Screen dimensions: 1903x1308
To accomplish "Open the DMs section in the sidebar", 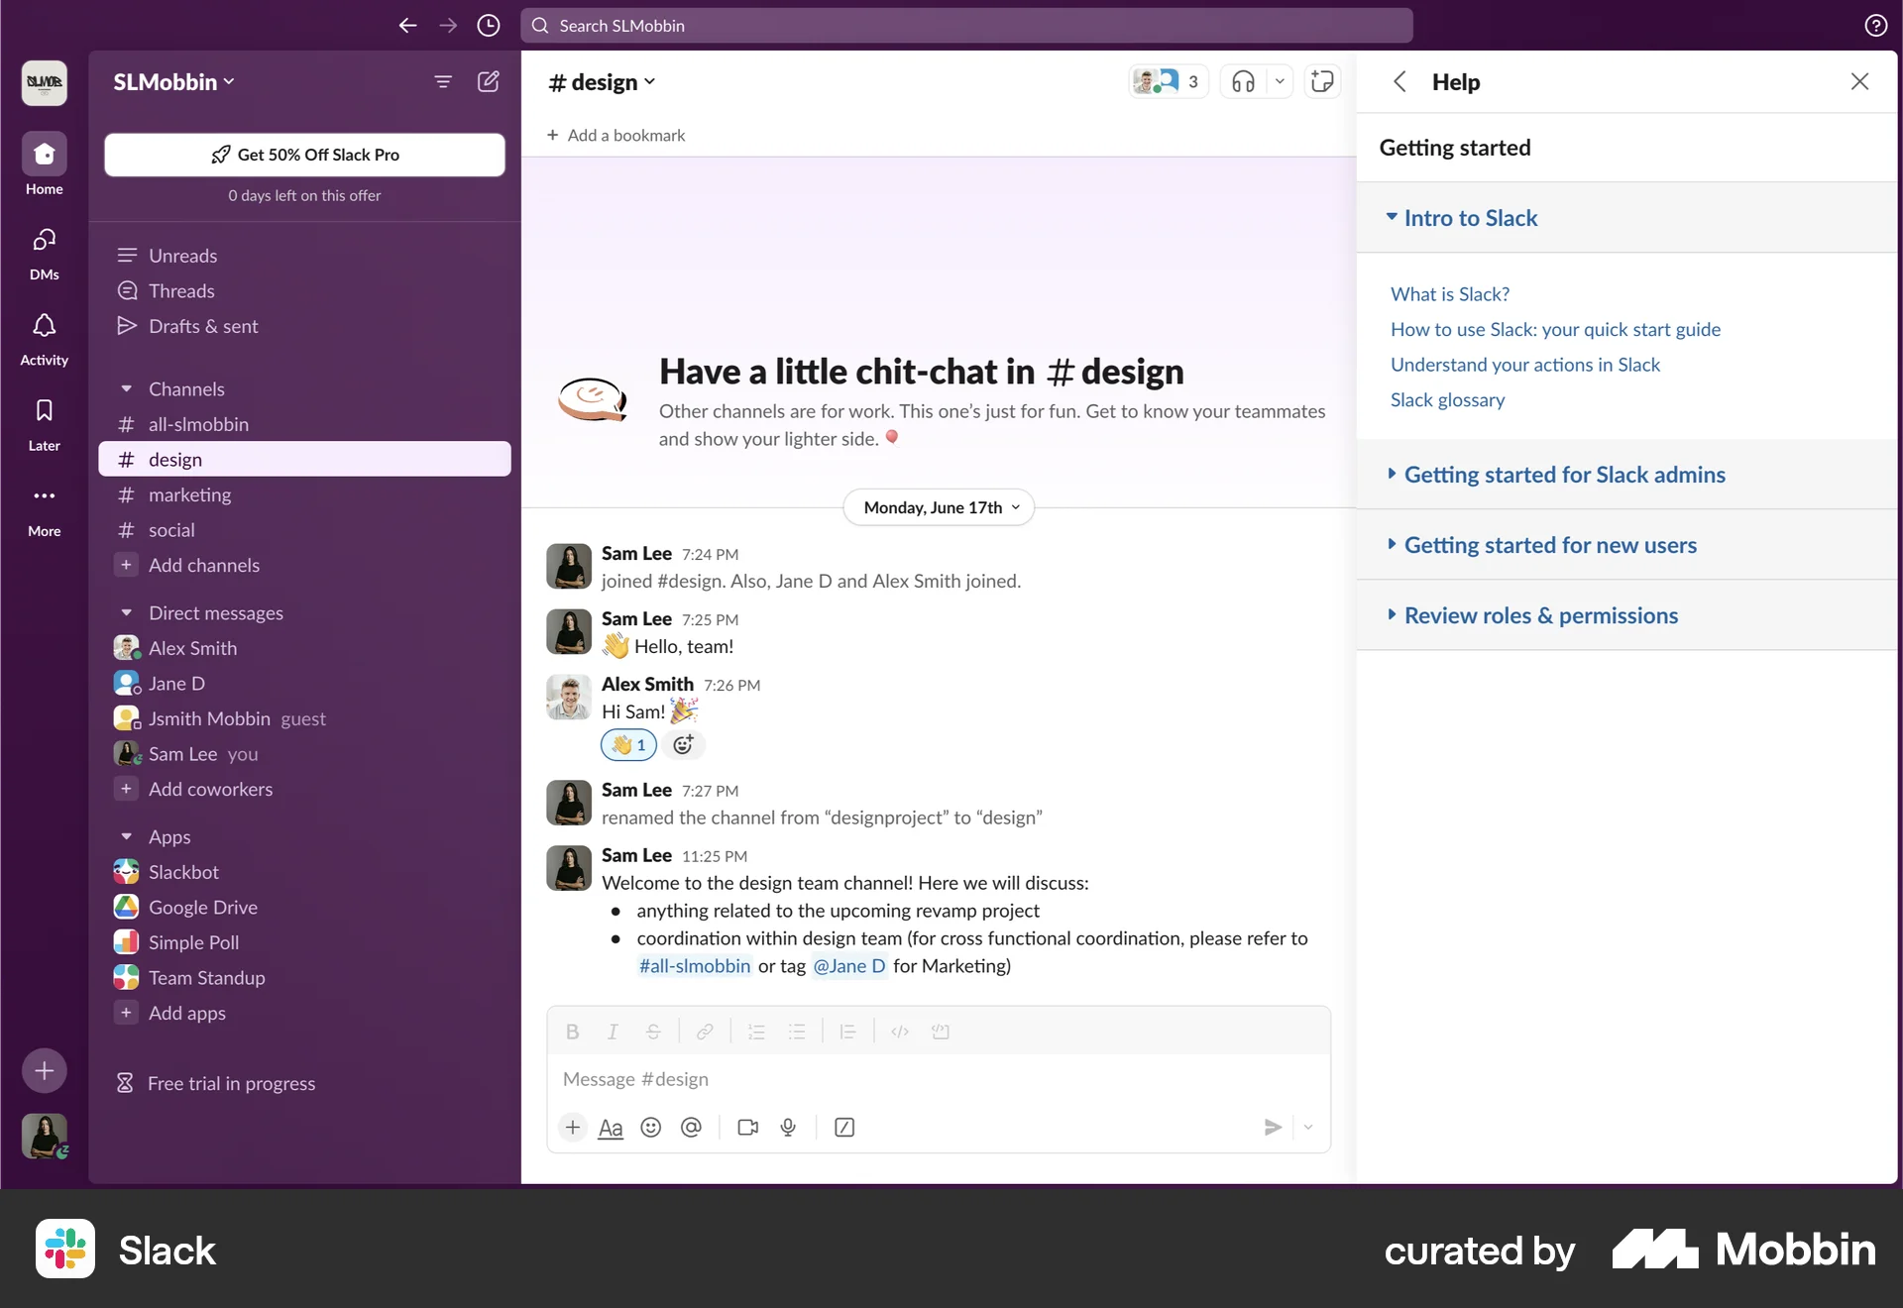I will click(x=43, y=253).
